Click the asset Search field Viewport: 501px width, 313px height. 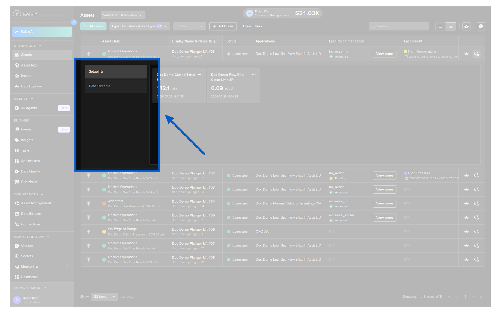click(399, 26)
